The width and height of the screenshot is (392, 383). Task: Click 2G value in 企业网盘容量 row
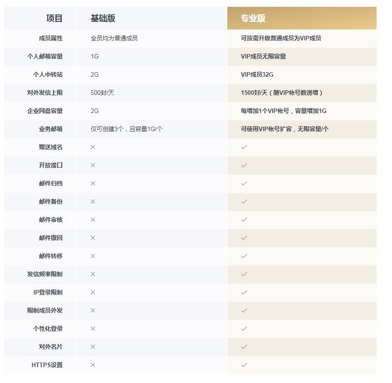pos(94,111)
